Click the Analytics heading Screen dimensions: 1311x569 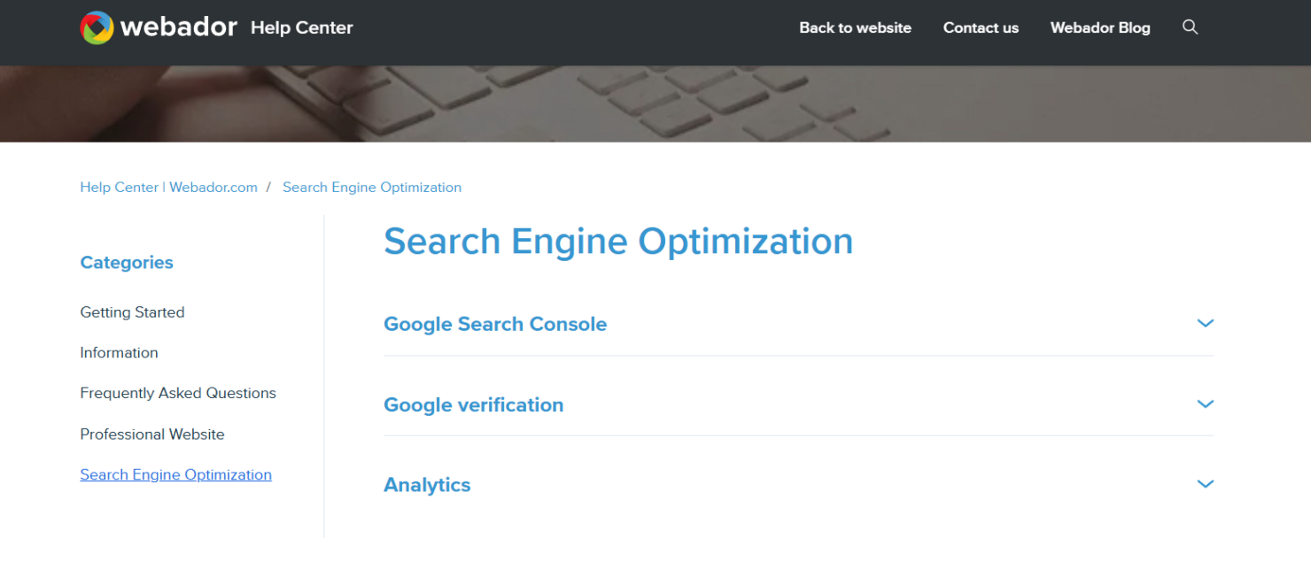[427, 485]
